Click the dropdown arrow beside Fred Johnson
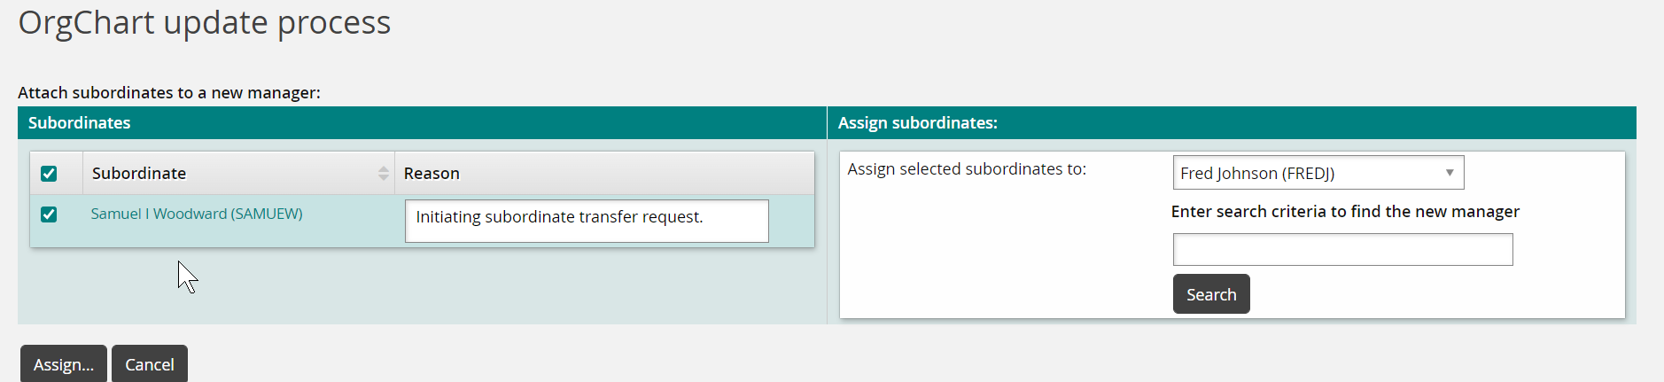Image resolution: width=1664 pixels, height=382 pixels. click(1450, 173)
